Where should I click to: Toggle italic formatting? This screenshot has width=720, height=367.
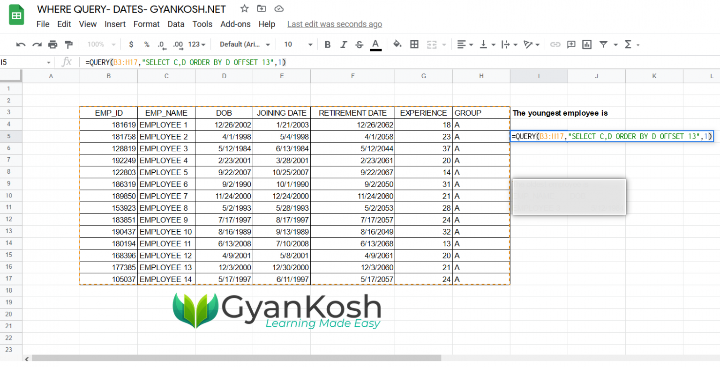pos(344,44)
